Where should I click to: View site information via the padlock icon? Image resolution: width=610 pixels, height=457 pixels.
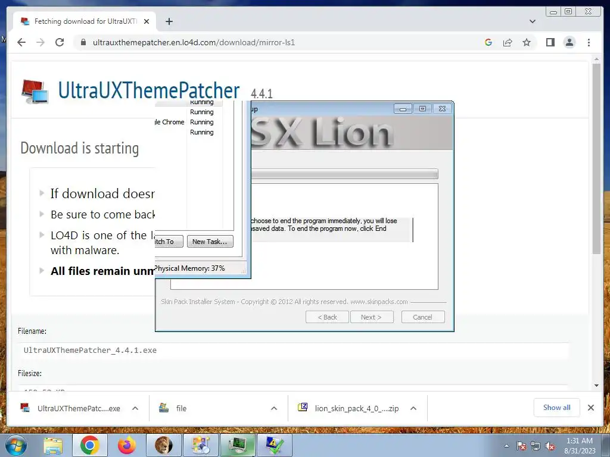point(83,42)
